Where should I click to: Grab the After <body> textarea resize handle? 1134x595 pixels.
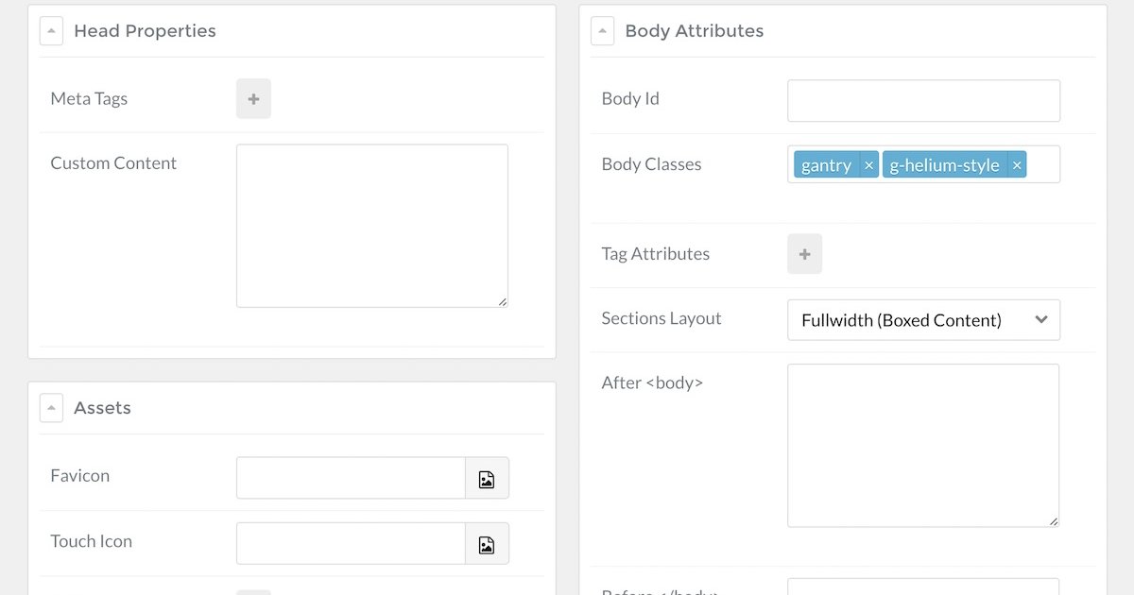pyautogui.click(x=1054, y=521)
